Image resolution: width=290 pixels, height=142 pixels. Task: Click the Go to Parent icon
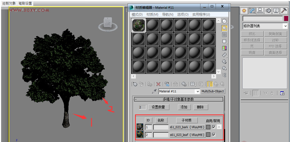click(216, 84)
